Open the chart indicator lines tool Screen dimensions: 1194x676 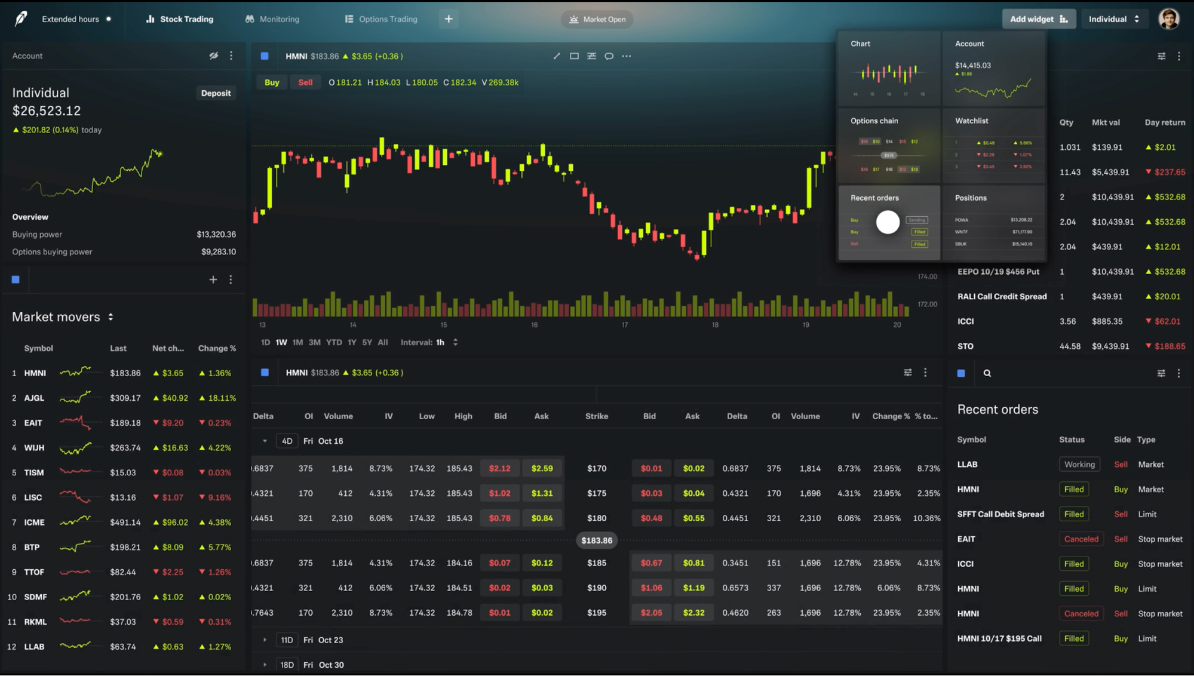(591, 56)
